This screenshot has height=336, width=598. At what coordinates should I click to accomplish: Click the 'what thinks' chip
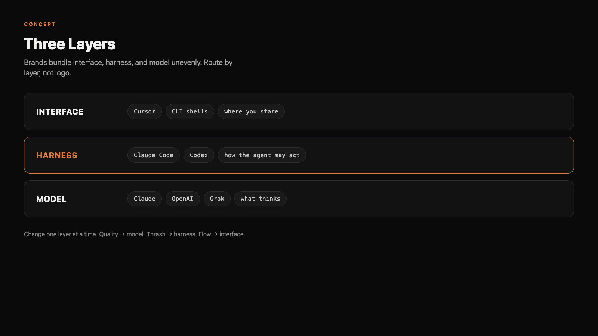pos(261,199)
